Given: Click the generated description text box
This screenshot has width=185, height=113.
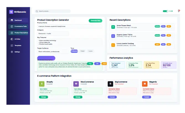Looking at the screenshot, I should [x=70, y=66].
